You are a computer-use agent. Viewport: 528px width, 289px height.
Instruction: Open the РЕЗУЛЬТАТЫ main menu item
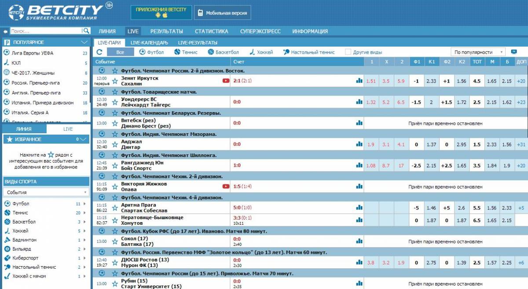[166, 31]
